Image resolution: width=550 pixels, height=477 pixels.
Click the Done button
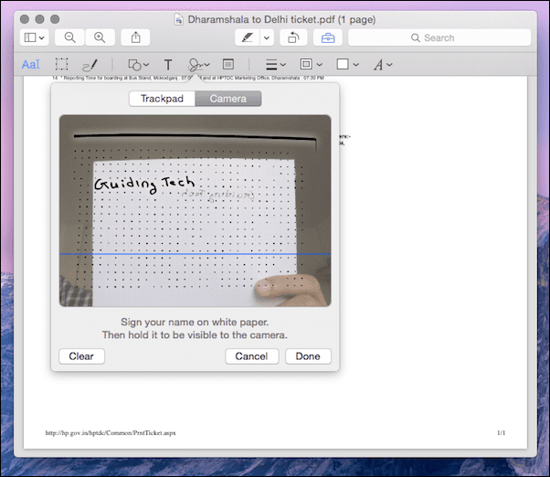click(308, 356)
